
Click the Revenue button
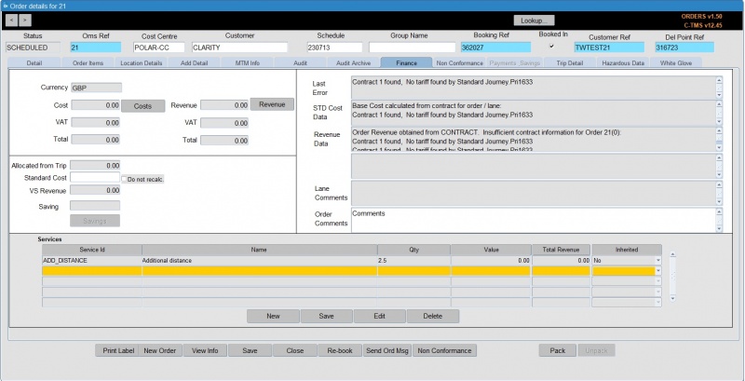pos(272,104)
